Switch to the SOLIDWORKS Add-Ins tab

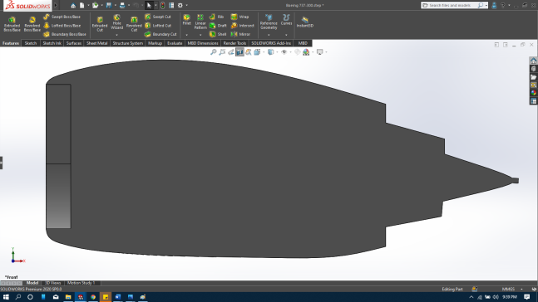tap(271, 43)
